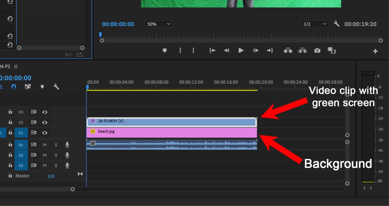The width and height of the screenshot is (389, 206).
Task: Go to In point
Action: coord(212,50)
